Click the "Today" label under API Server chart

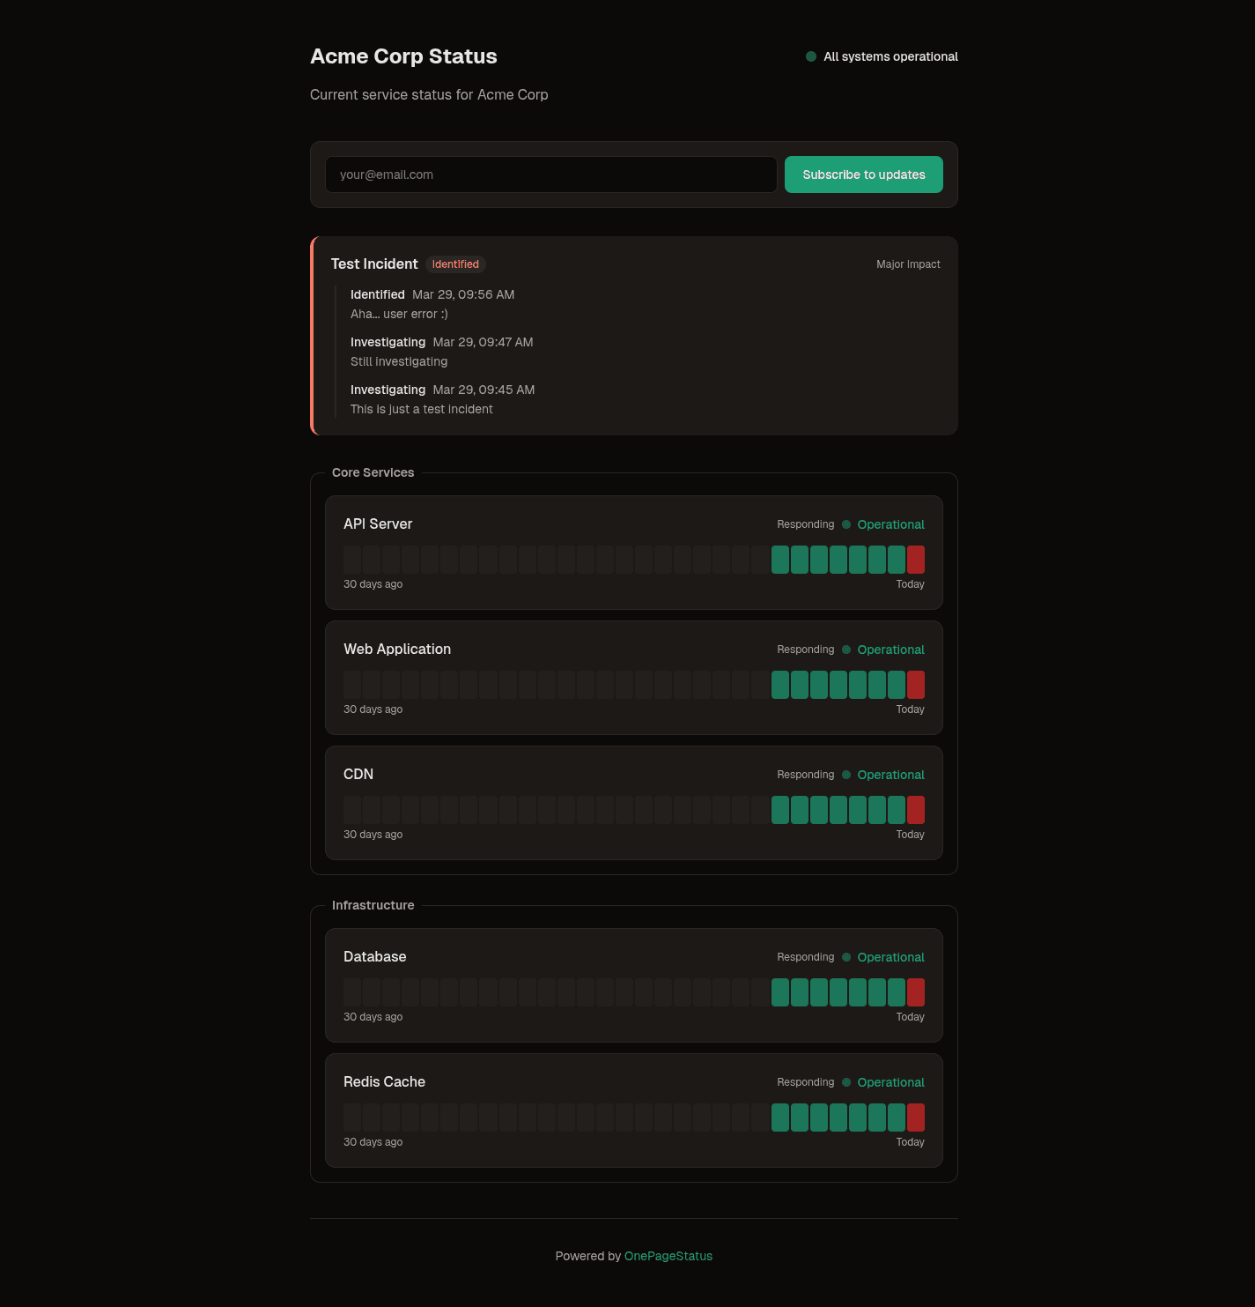(910, 583)
